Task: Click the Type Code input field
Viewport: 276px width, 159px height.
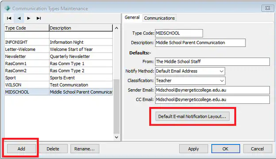Action: pyautogui.click(x=179, y=33)
